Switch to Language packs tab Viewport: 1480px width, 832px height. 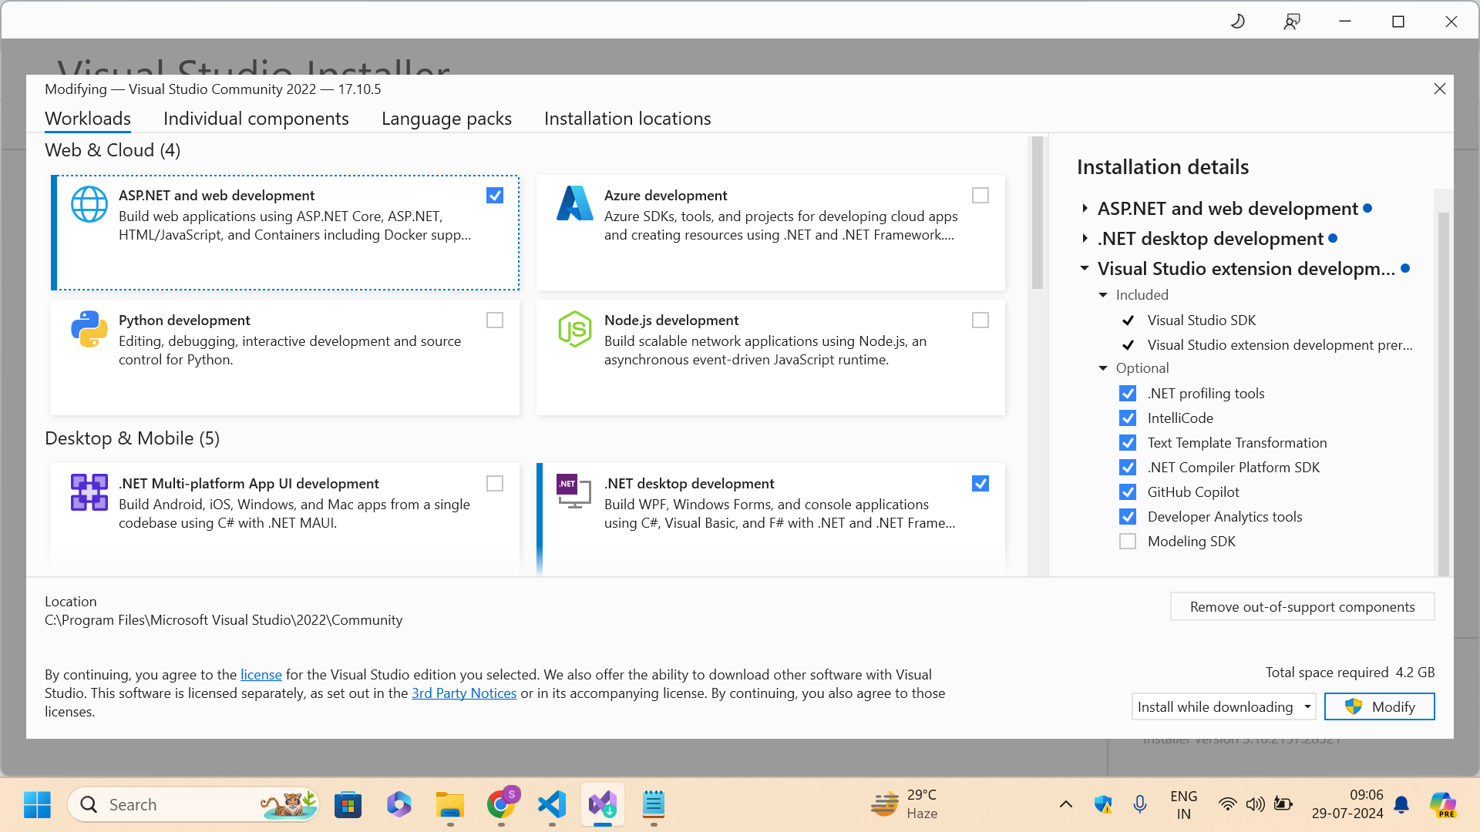tap(446, 119)
